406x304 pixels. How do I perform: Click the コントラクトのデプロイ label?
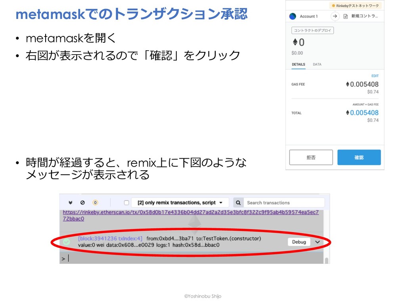(312, 30)
